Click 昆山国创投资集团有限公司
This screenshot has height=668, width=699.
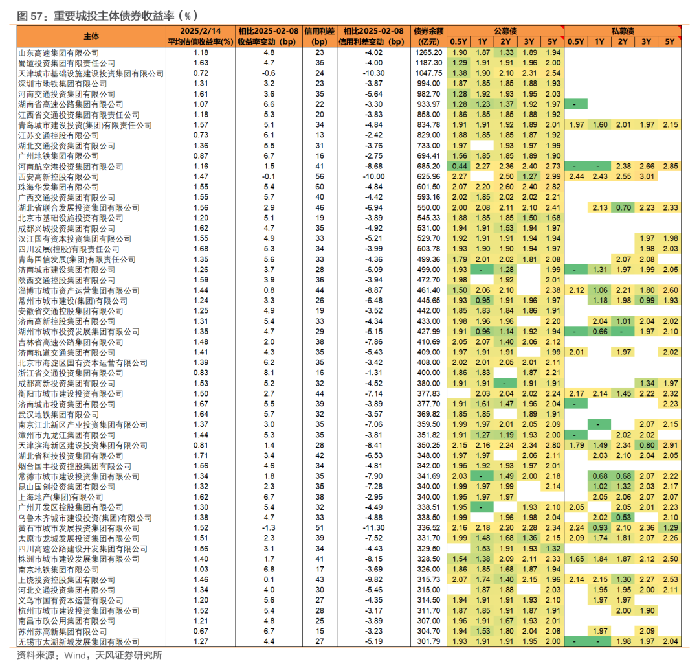pos(67,487)
